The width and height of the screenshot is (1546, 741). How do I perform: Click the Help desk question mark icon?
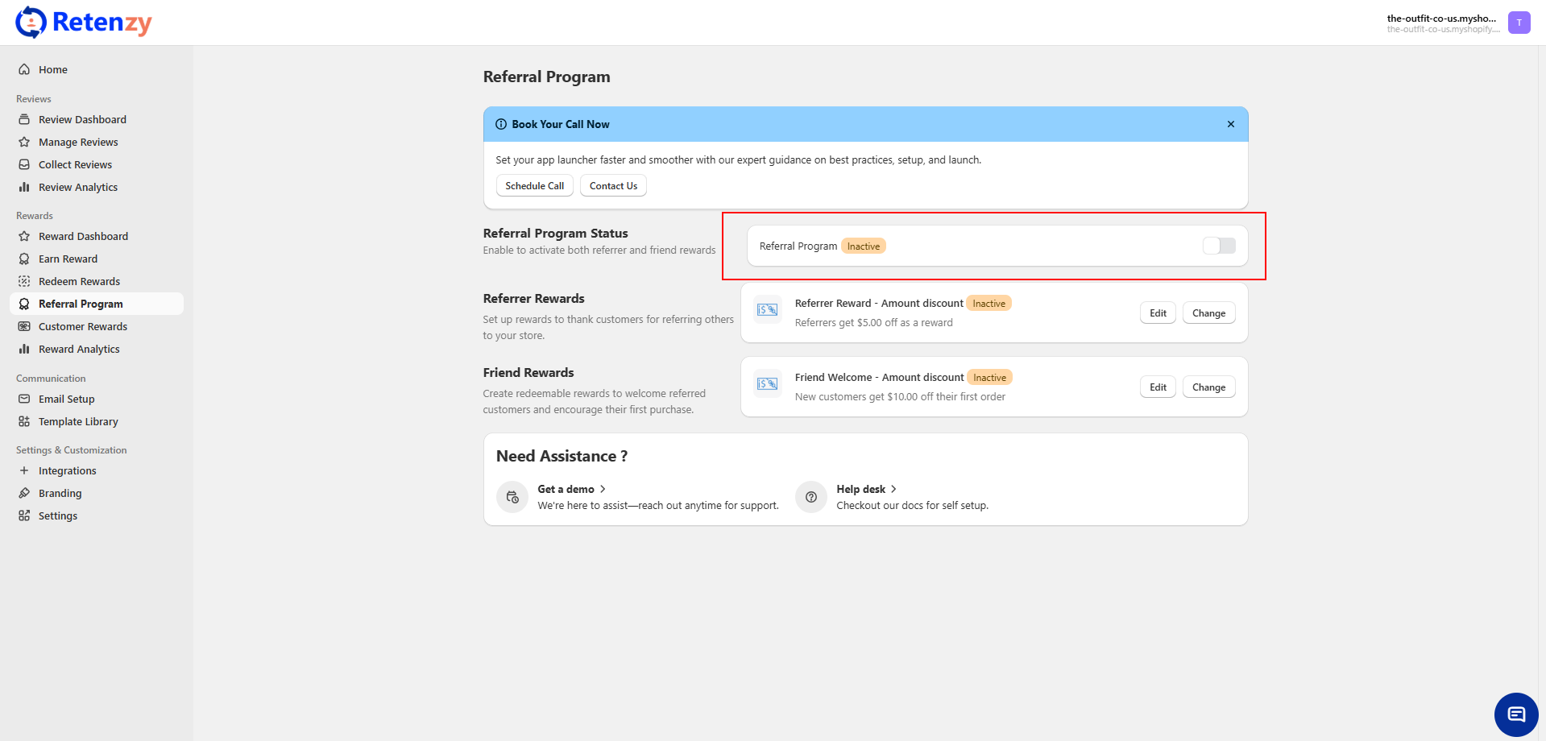tap(811, 498)
